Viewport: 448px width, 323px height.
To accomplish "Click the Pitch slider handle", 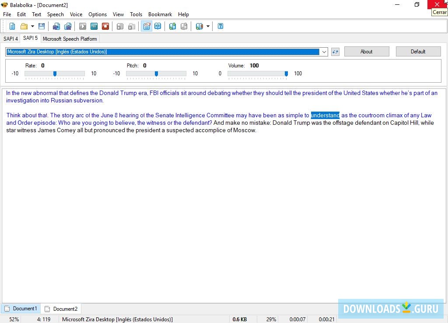I will [156, 74].
